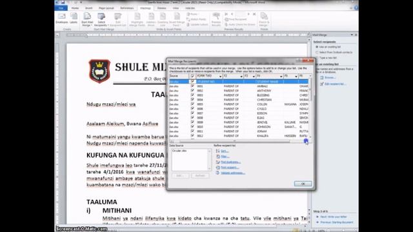Go to last record in Preview Results
The width and height of the screenshot is (413, 232).
(x=254, y=14)
